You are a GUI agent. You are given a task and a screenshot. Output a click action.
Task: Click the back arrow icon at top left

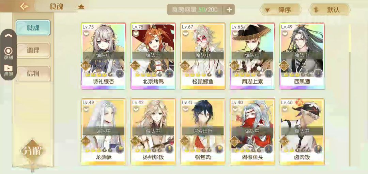[x=24, y=6]
